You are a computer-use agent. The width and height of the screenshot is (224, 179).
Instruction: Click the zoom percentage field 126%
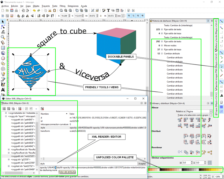tap(218, 177)
